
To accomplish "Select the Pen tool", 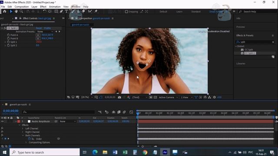I will 61,11.
